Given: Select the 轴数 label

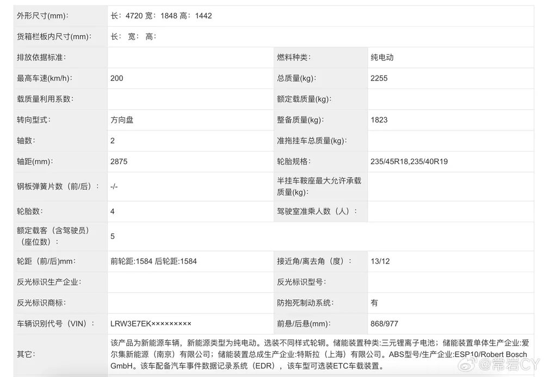Looking at the screenshot, I should 26,141.
